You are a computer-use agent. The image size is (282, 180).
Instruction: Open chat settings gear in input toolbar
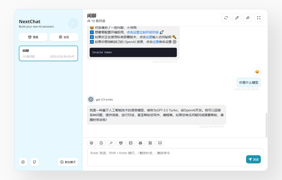tap(91, 143)
